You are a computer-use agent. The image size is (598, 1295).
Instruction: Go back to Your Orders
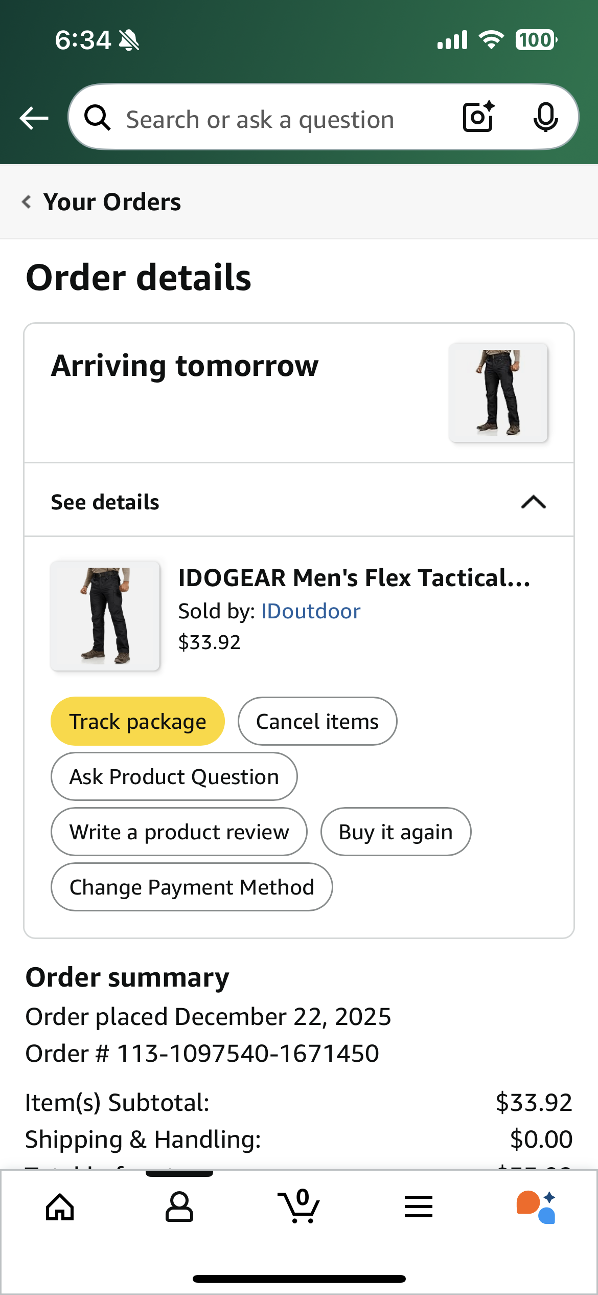pyautogui.click(x=102, y=202)
